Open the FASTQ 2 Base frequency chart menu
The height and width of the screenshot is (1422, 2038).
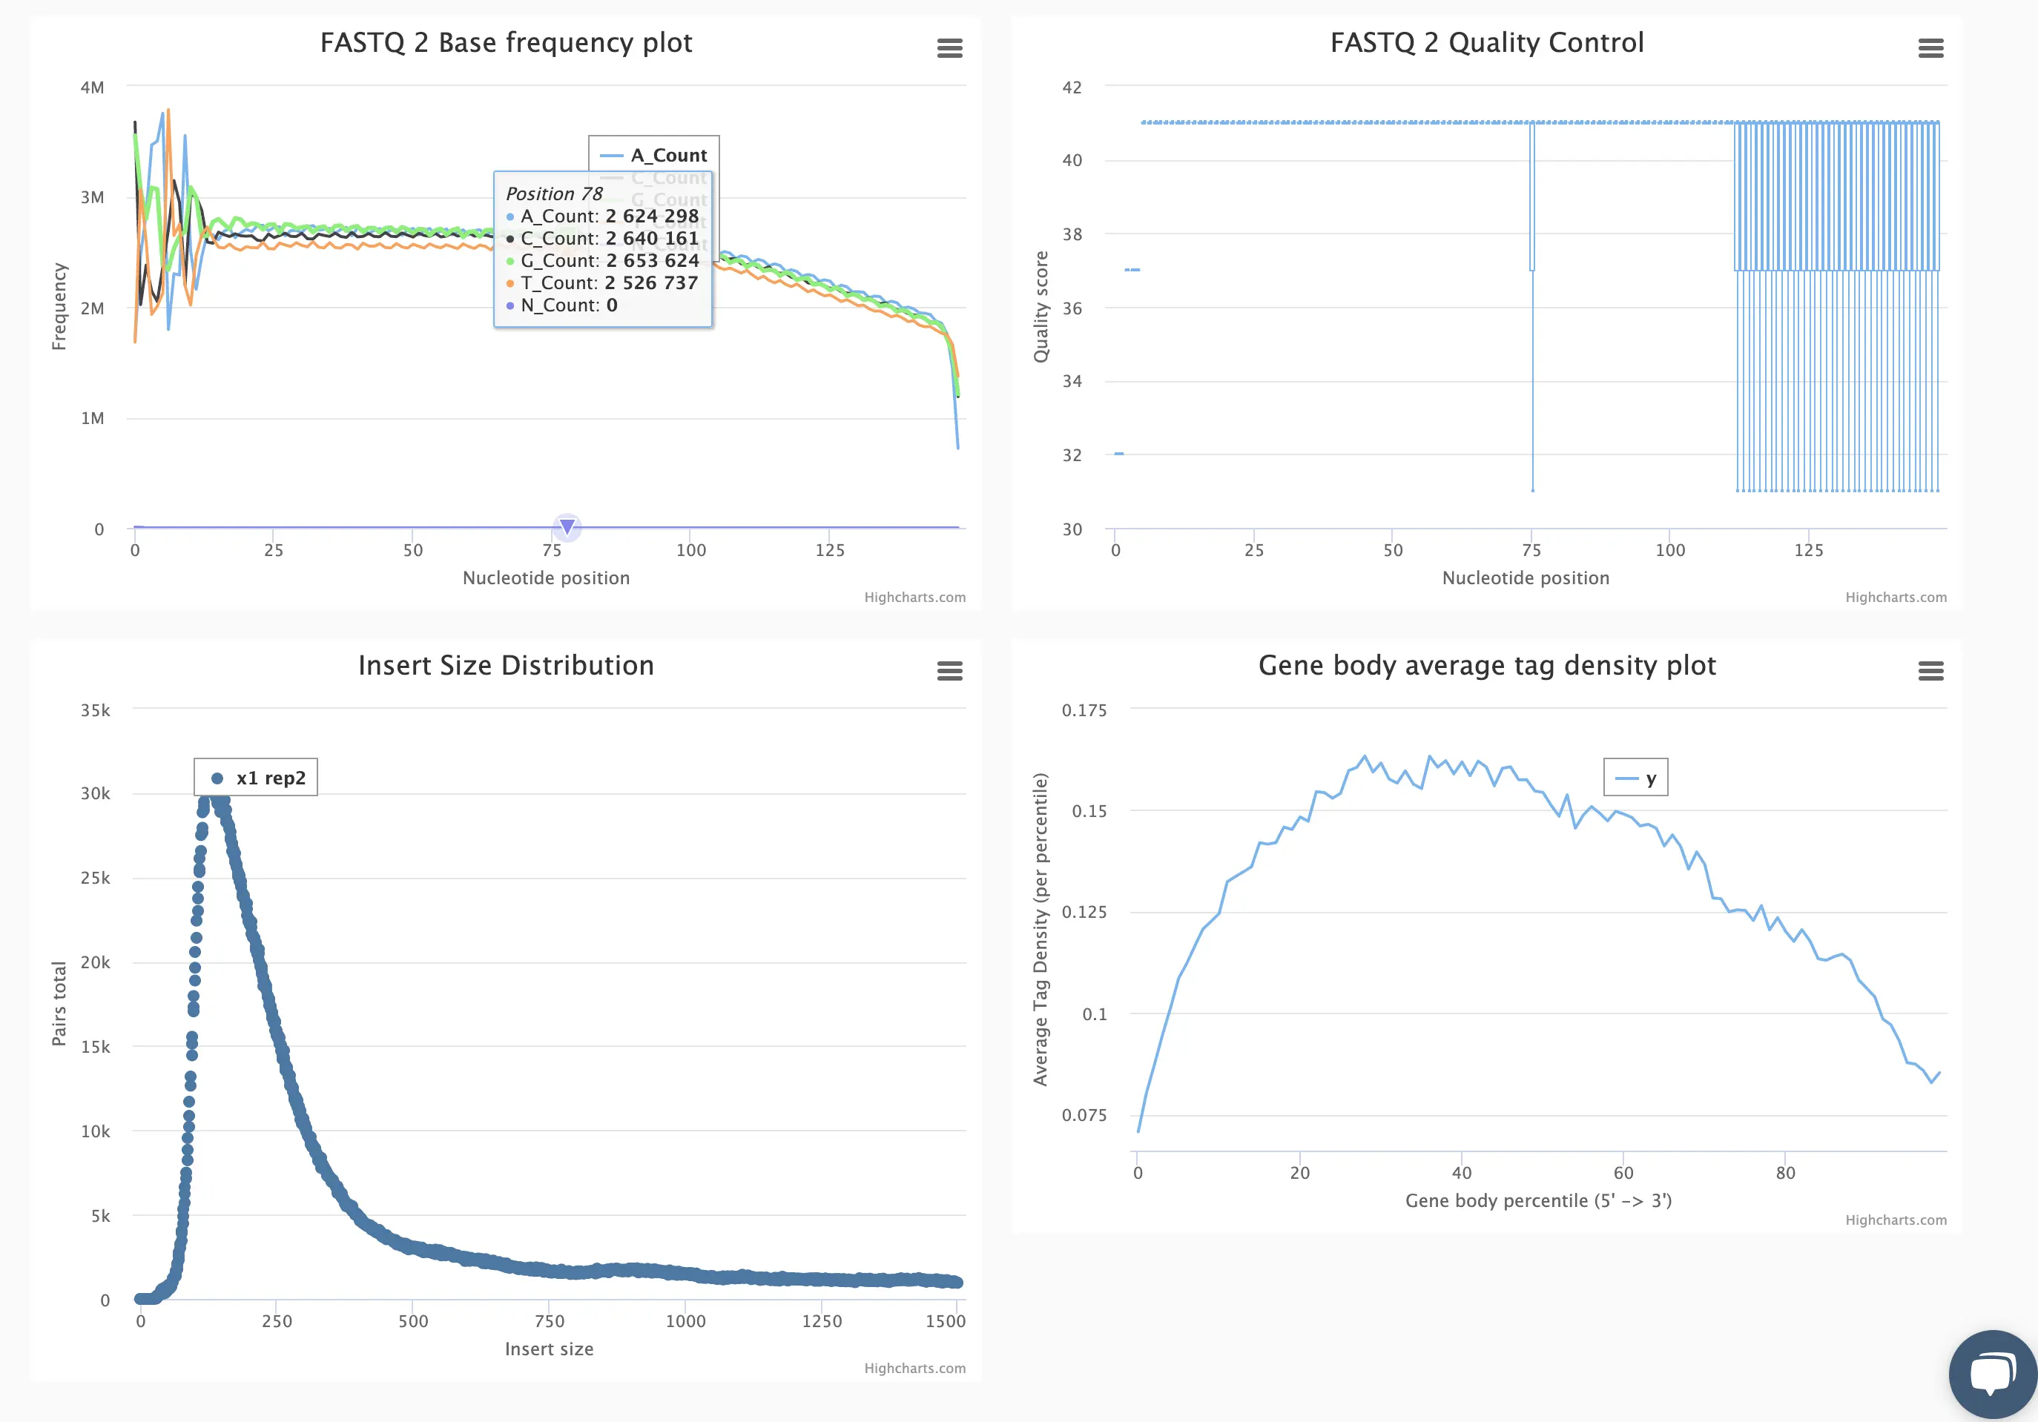[x=949, y=48]
